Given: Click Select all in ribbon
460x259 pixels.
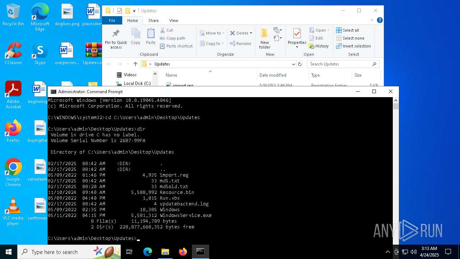Looking at the screenshot, I should point(348,30).
